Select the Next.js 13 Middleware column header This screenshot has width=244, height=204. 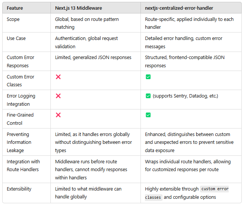pos(78,8)
